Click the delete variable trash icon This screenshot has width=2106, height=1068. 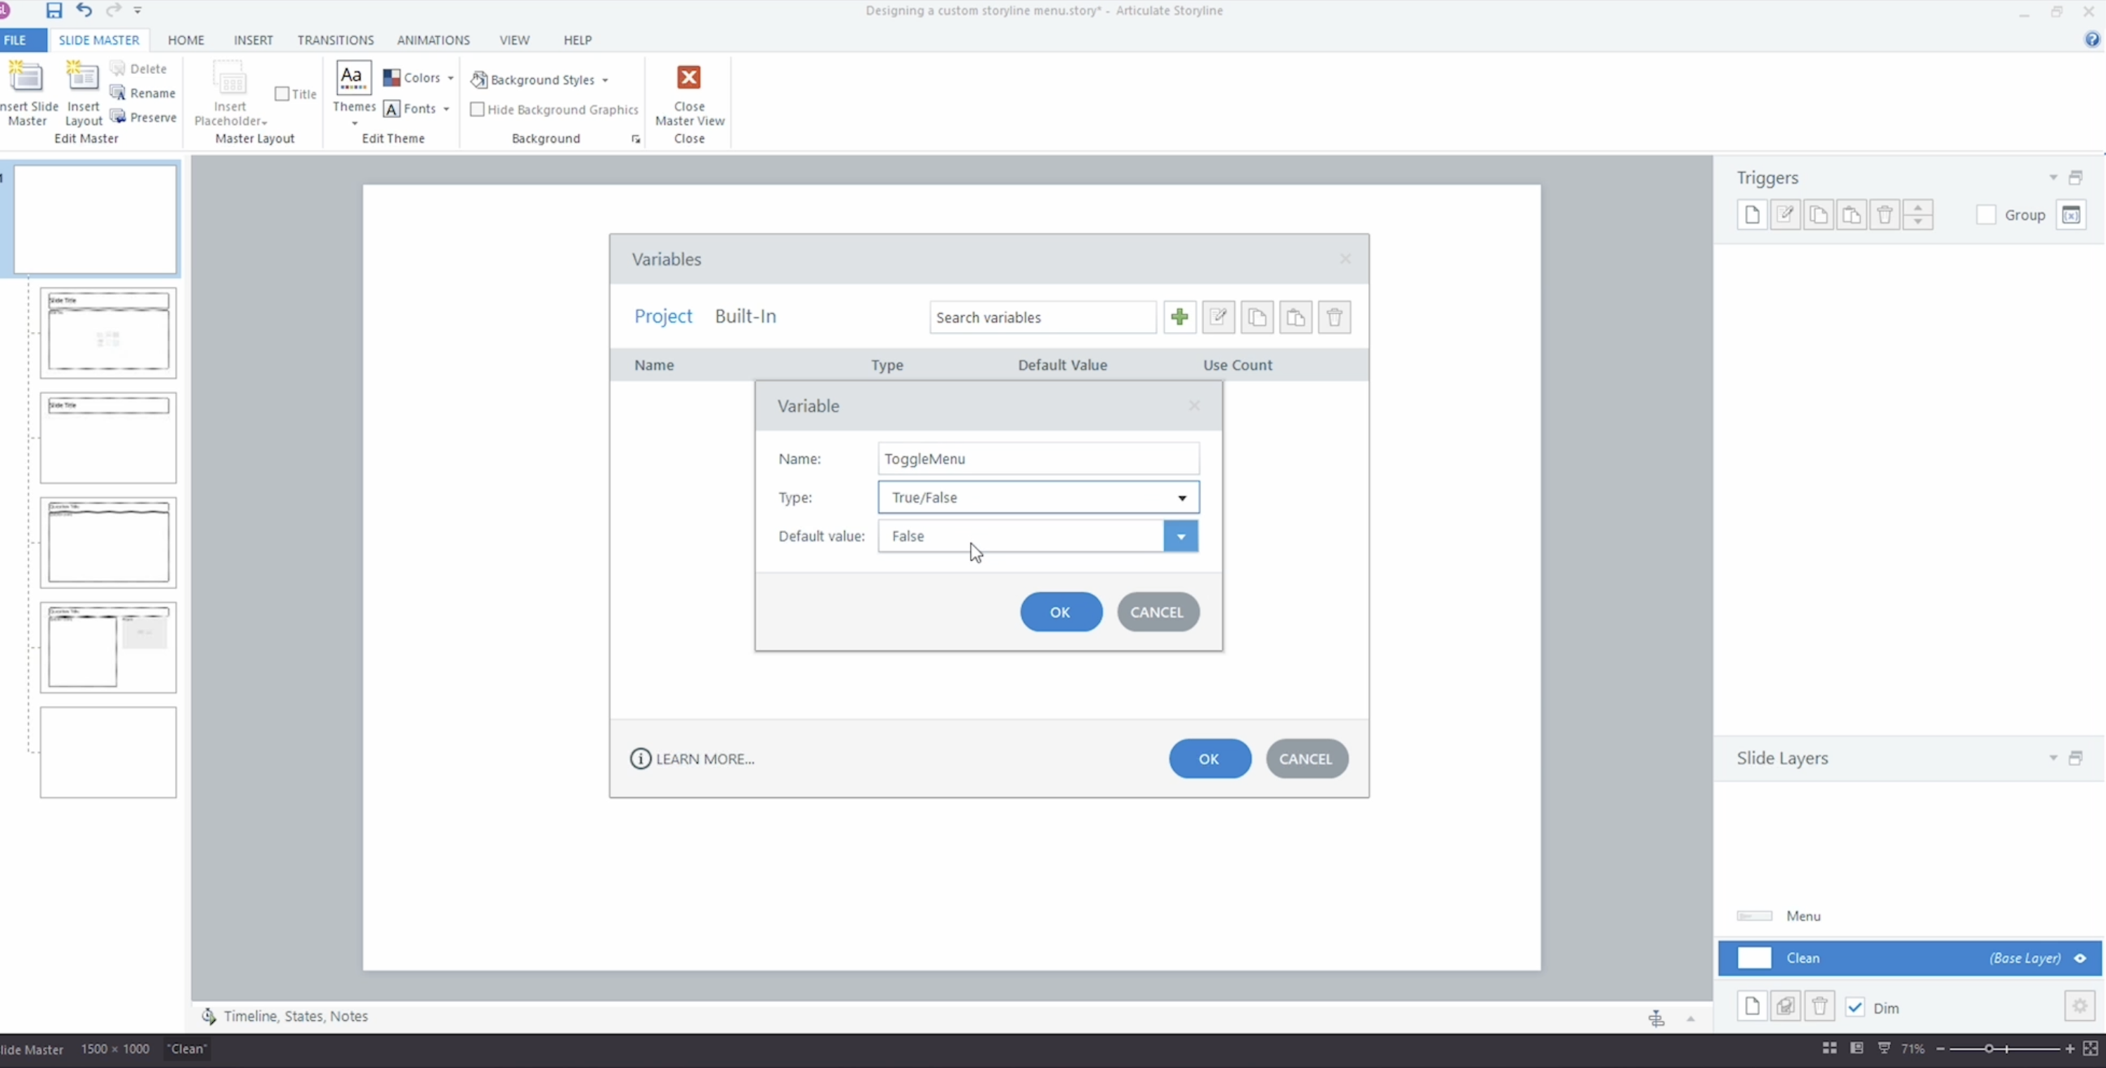pos(1333,317)
